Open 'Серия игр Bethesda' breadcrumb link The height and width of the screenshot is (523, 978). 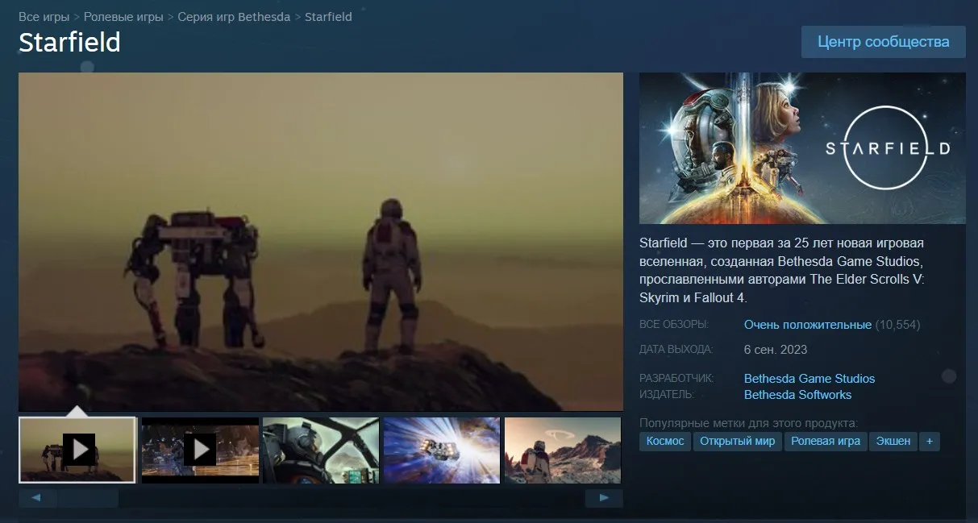pyautogui.click(x=234, y=16)
